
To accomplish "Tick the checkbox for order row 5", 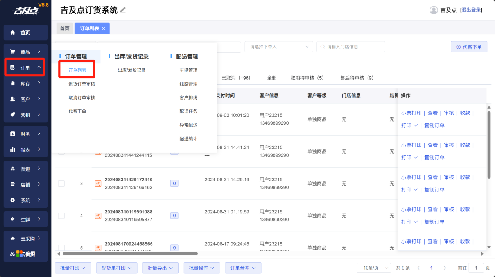I will (x=61, y=248).
